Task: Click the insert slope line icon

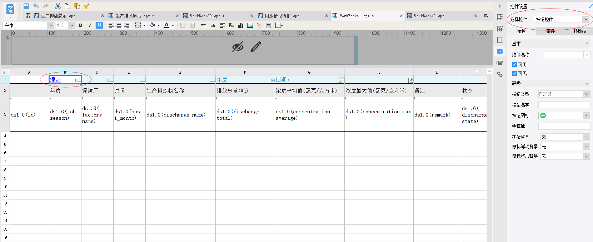Action: 259,25
